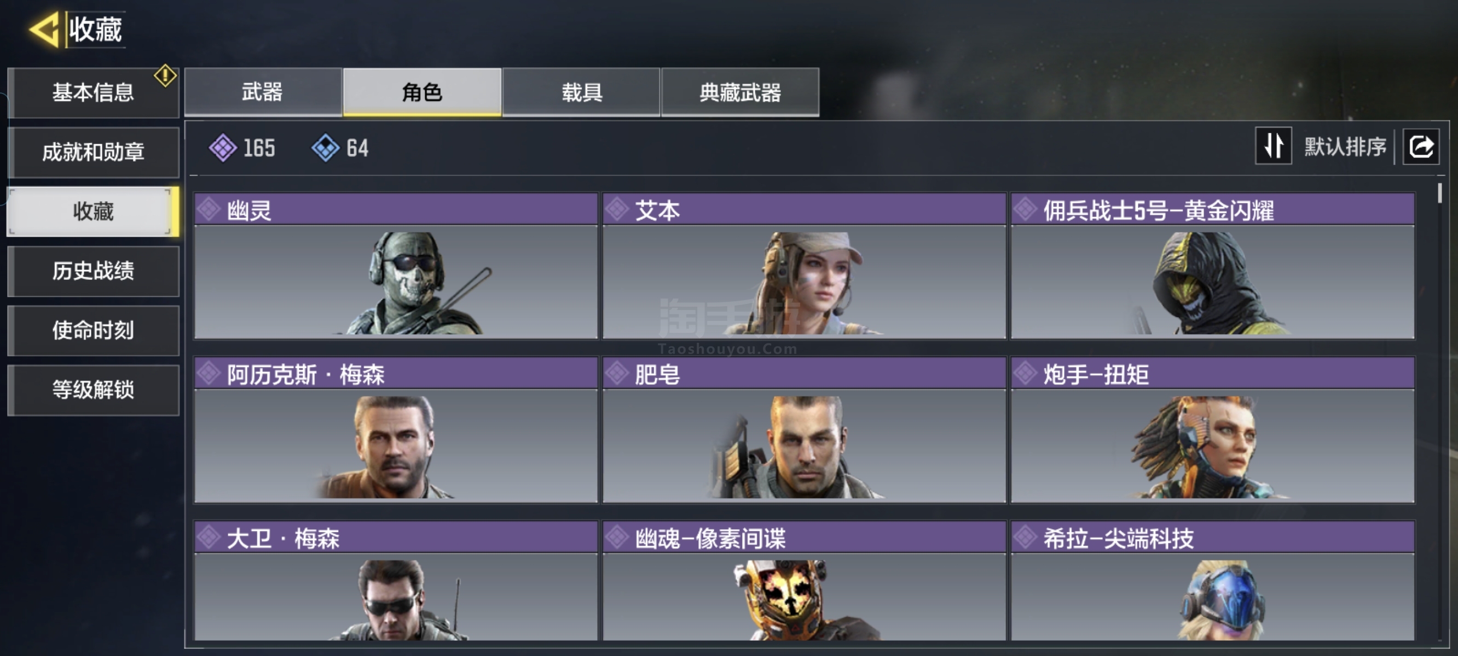1458x656 pixels.
Task: Open 历史战绩 in the sidebar
Action: [94, 271]
